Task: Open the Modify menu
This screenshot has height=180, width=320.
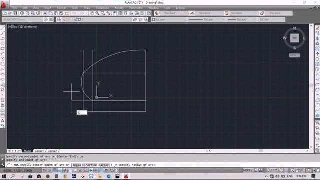Action: [119, 8]
